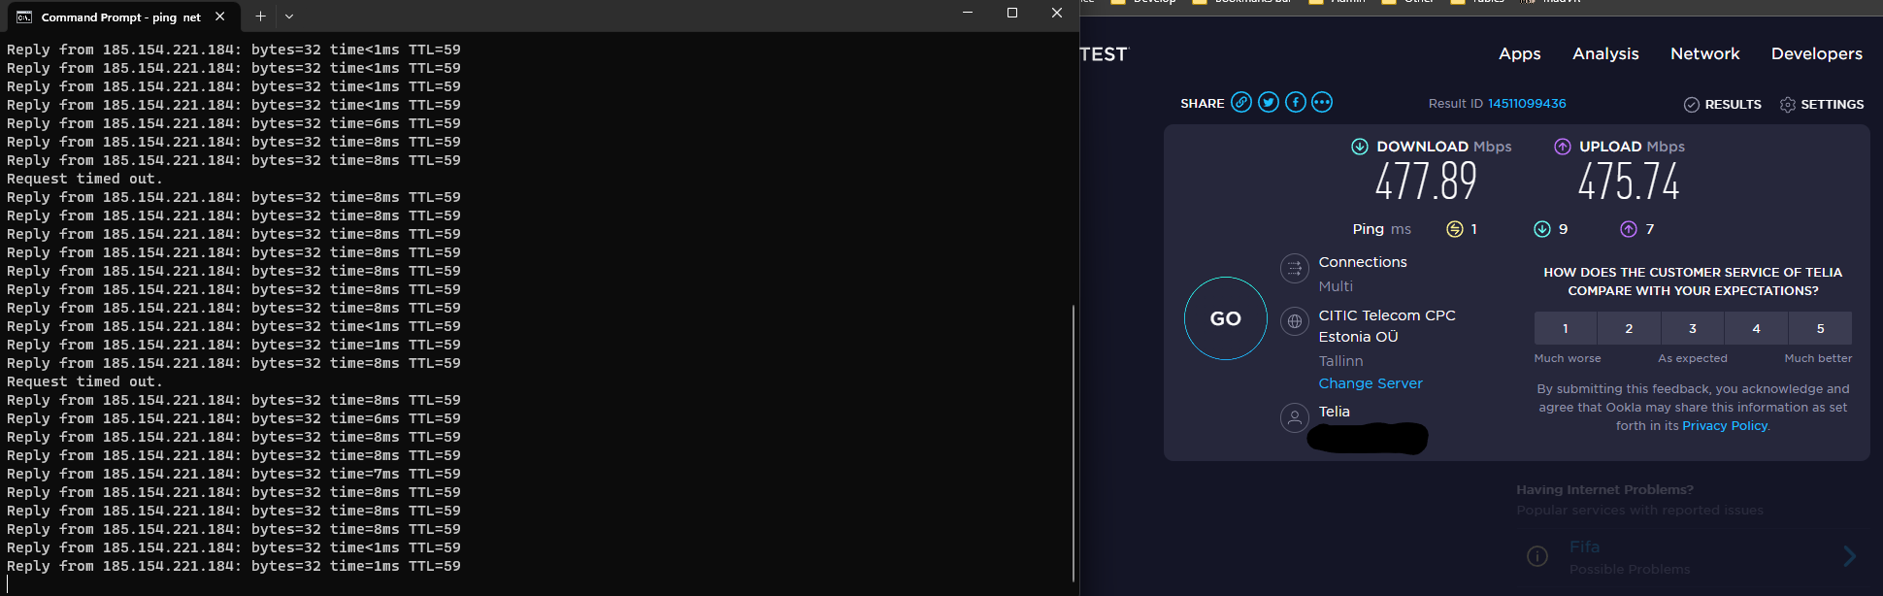Image resolution: width=1883 pixels, height=596 pixels.
Task: Open the RESULTS page
Action: tap(1734, 105)
